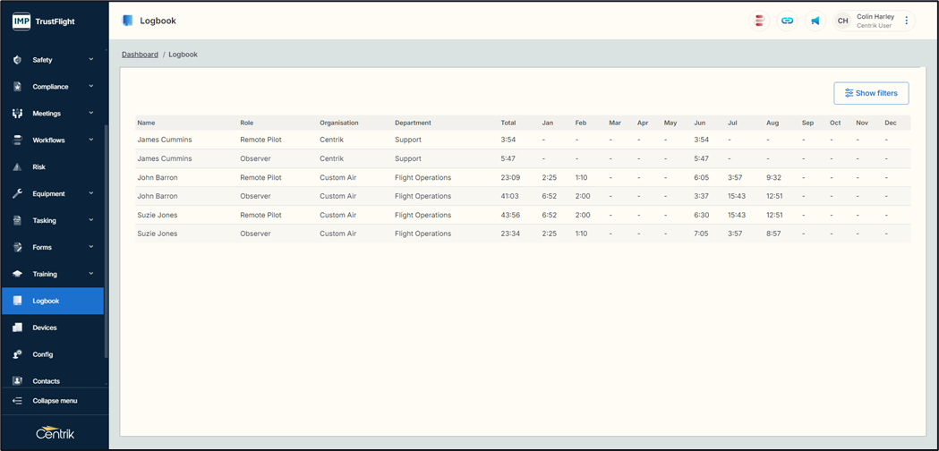This screenshot has height=451, width=939.
Task: Click the red stacked database icon
Action: [x=759, y=21]
